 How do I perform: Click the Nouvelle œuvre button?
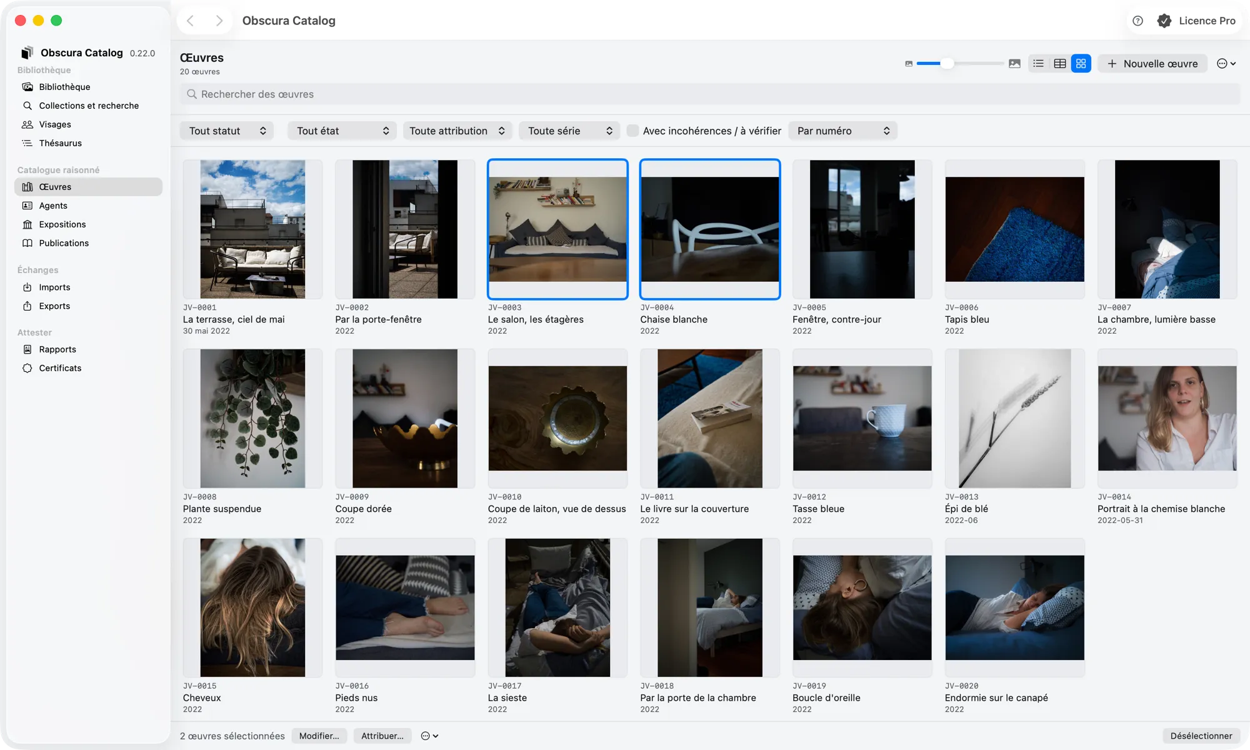[x=1152, y=64]
